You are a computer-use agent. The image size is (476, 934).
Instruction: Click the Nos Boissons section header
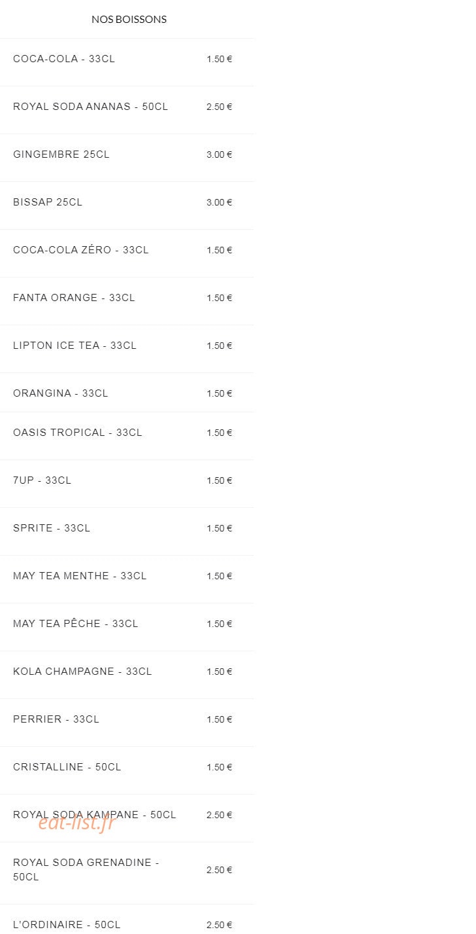tap(129, 20)
